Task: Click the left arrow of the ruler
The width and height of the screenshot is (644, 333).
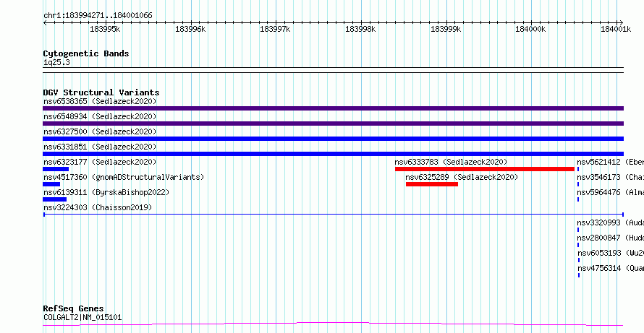Action: (x=45, y=22)
